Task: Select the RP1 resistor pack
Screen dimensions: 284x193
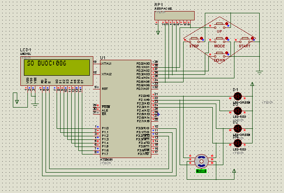Action: point(174,15)
